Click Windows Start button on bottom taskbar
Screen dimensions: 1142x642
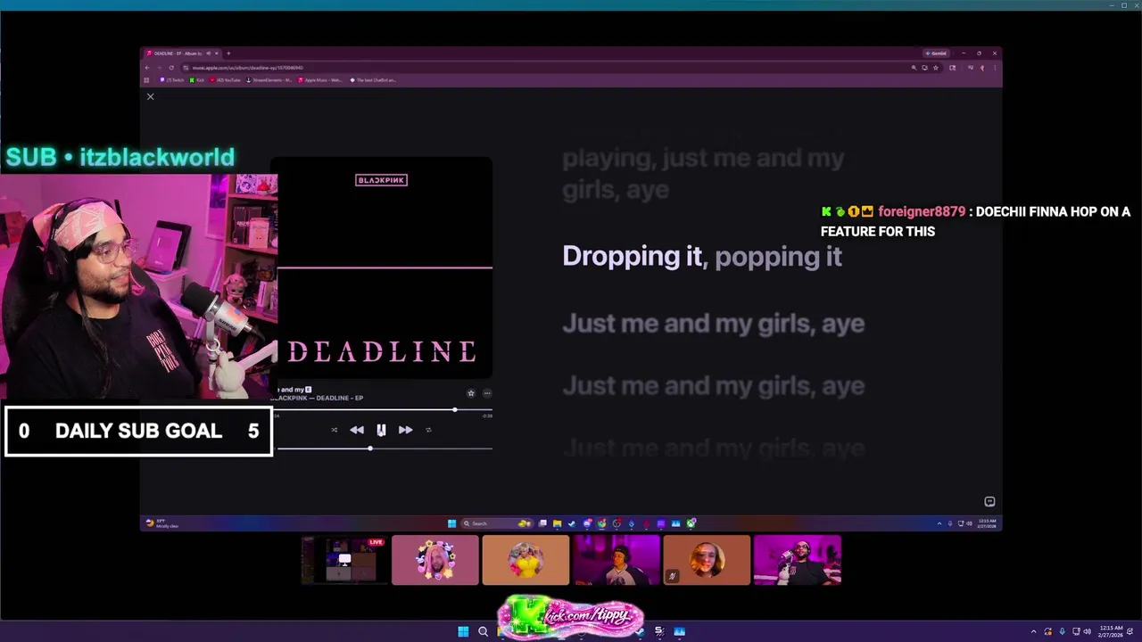coord(463,631)
